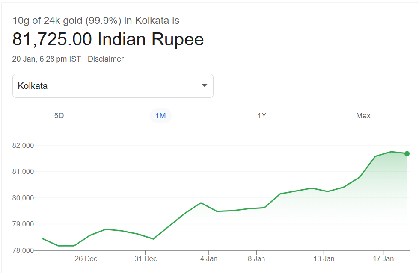Click the 10g of 24k gold heading
Screen dimensions: 419x273
pos(96,21)
